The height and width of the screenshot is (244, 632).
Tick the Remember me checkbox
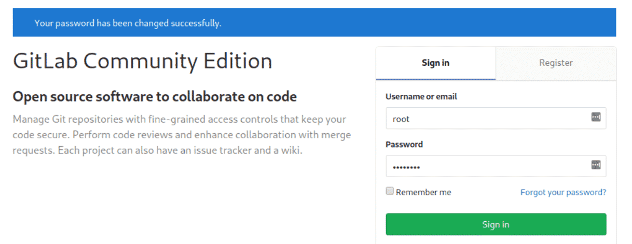point(390,191)
